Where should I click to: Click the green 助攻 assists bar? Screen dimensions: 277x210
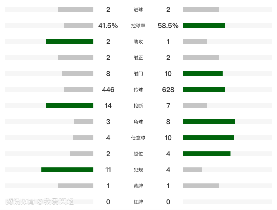70,42
